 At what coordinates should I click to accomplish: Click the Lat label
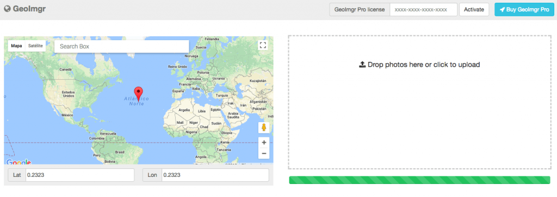17,175
